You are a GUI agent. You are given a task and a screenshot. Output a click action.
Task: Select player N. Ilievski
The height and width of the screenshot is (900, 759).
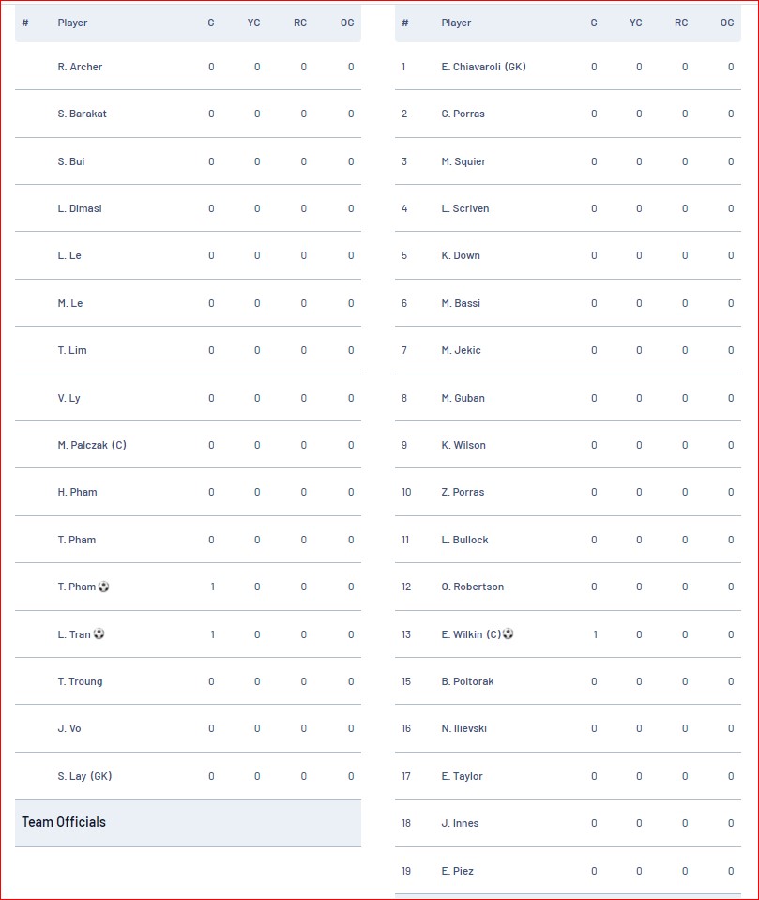463,728
